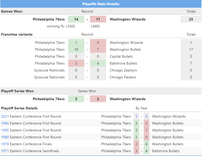Select the Chicago Zephyrs franchise row
202x156 pixels.
pyautogui.click(x=123, y=70)
